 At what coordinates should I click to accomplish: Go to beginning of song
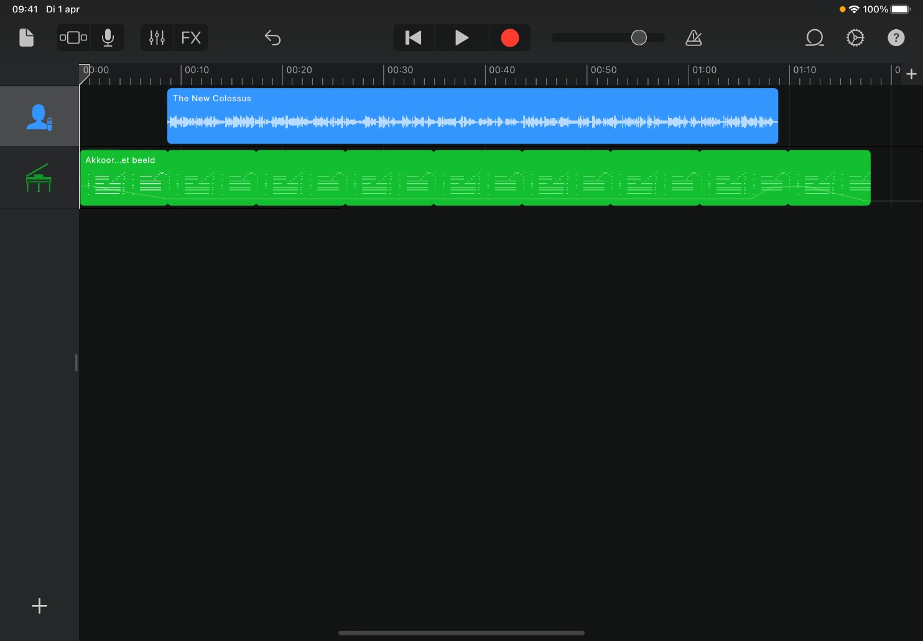[413, 38]
